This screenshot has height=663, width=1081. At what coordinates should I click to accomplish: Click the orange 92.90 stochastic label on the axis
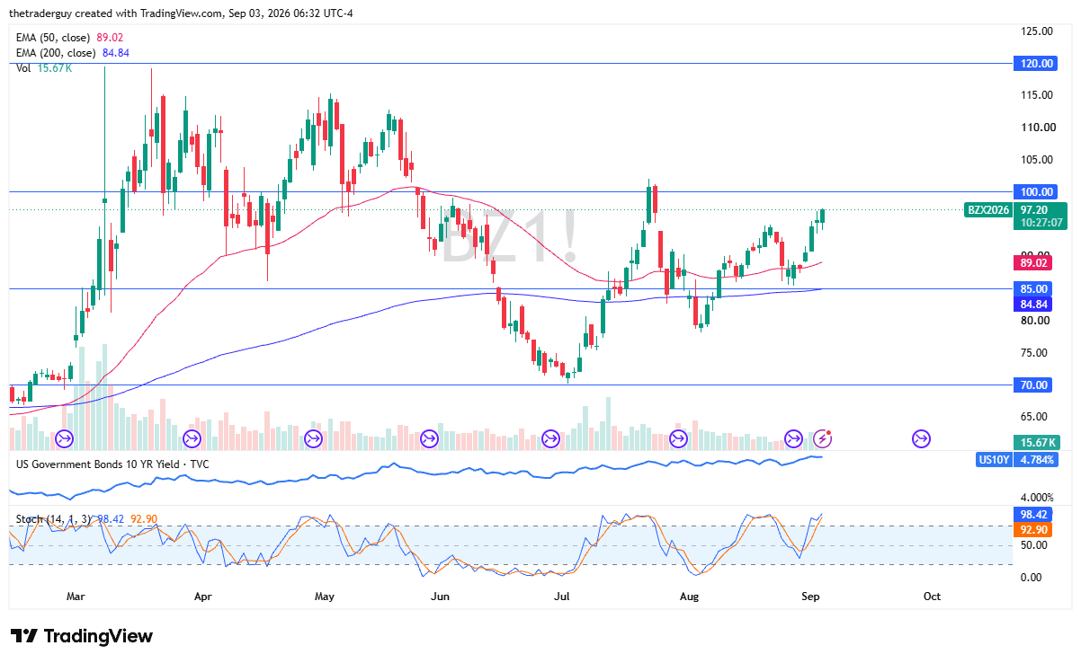(x=1032, y=530)
